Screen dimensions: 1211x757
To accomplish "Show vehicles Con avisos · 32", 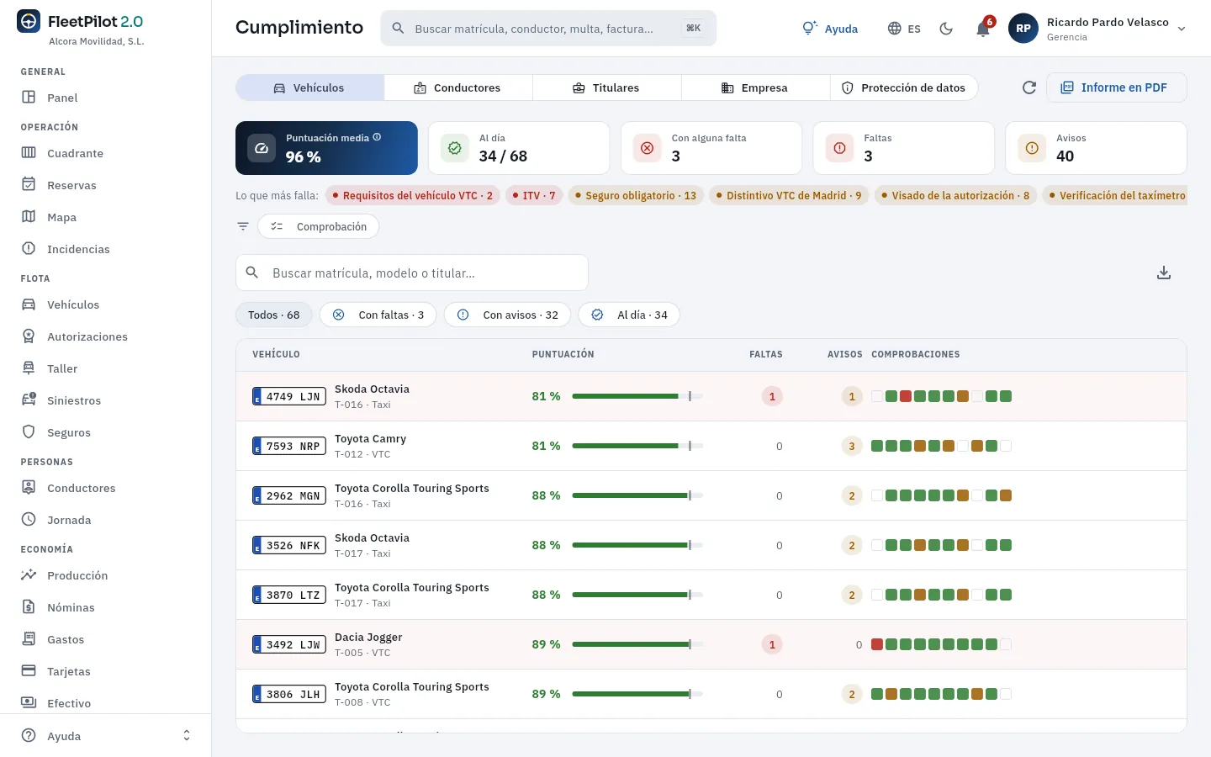I will click(507, 315).
